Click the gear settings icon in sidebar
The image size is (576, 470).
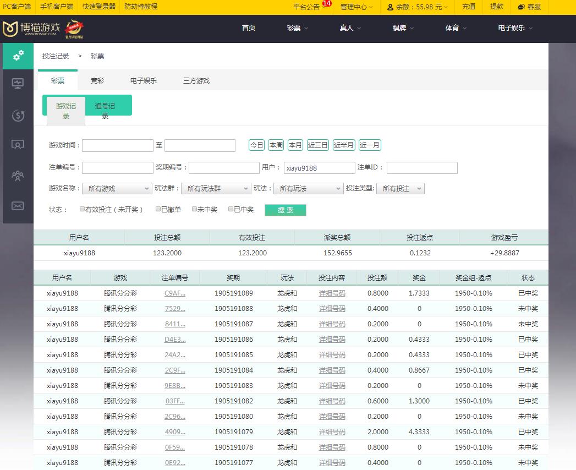click(18, 56)
